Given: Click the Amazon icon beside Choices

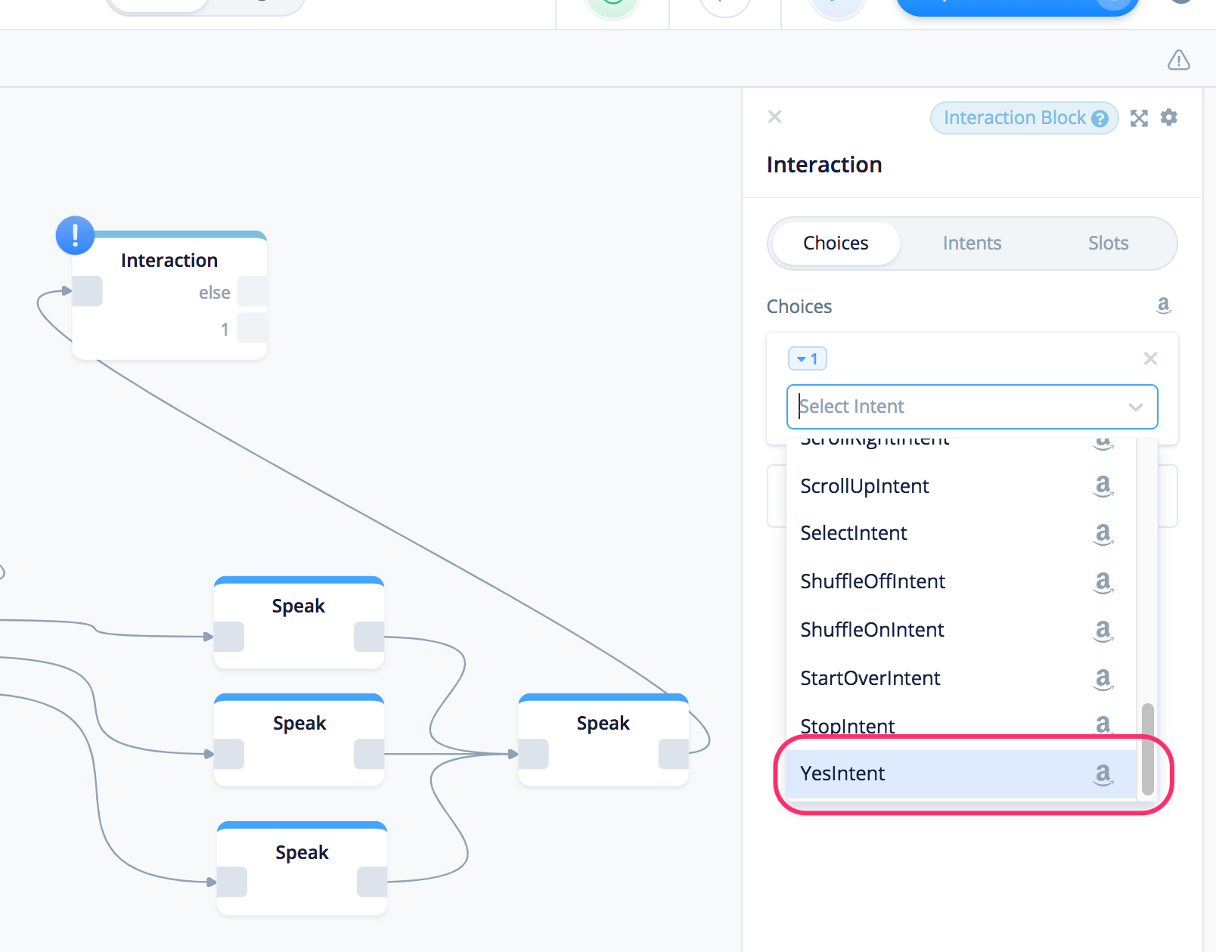Looking at the screenshot, I should click(x=1163, y=305).
